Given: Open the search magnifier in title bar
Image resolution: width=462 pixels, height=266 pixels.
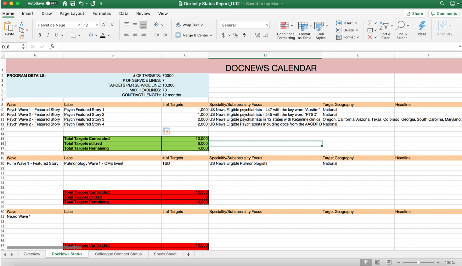Looking at the screenshot, I should 442,3.
